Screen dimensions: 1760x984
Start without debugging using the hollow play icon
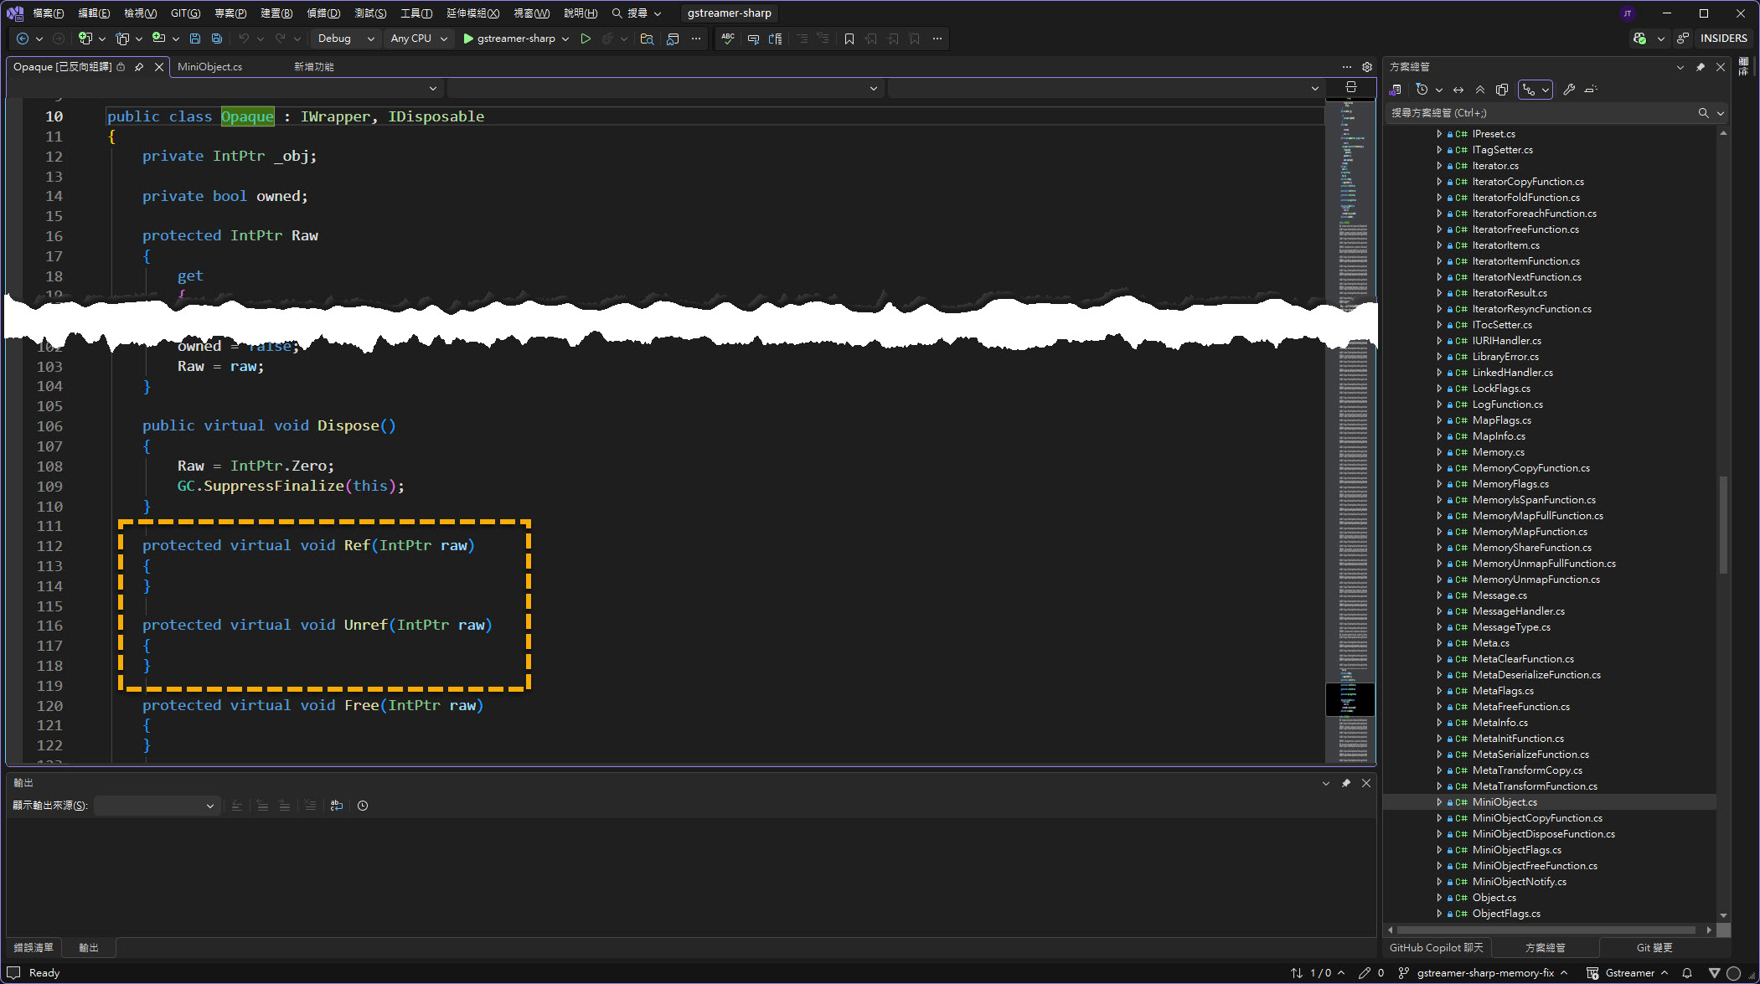pos(586,39)
